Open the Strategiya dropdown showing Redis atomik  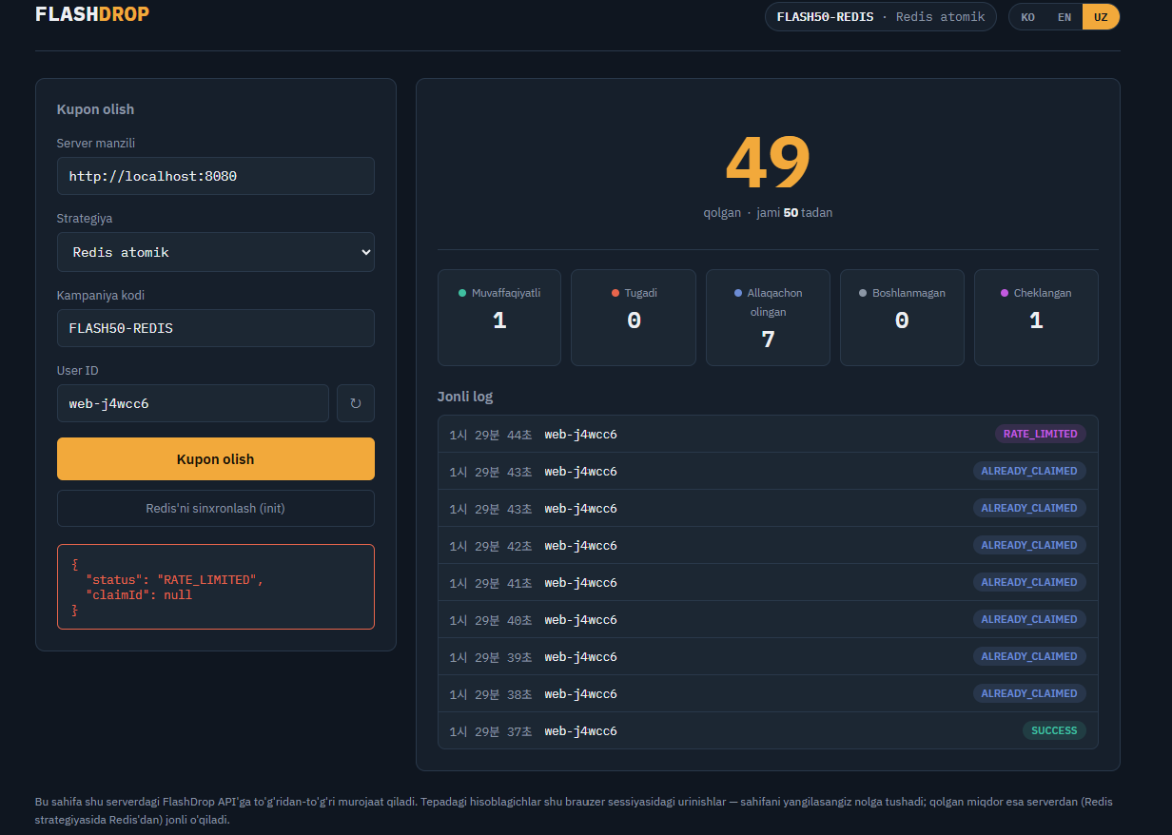216,252
